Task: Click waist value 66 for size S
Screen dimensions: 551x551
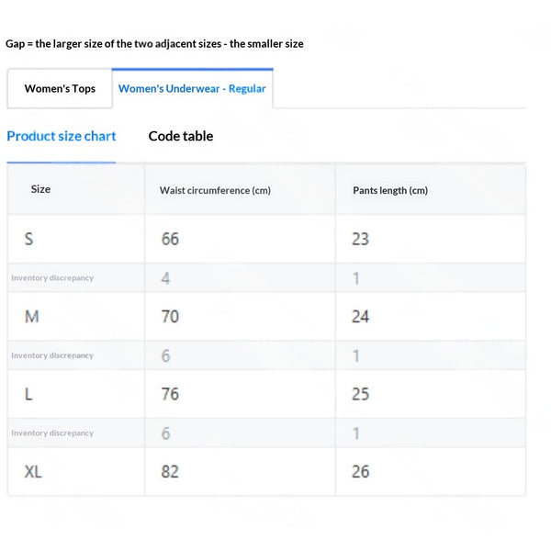Action: click(x=170, y=239)
